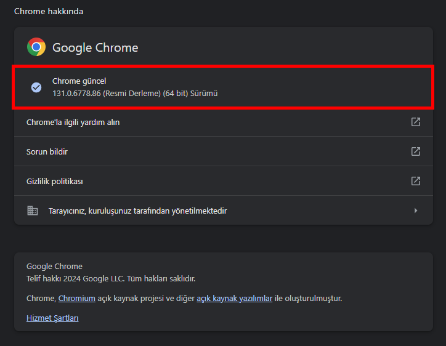Viewport: 446px width, 346px height.
Task: Open the açık kaynak yazılımlar link
Action: 234,299
